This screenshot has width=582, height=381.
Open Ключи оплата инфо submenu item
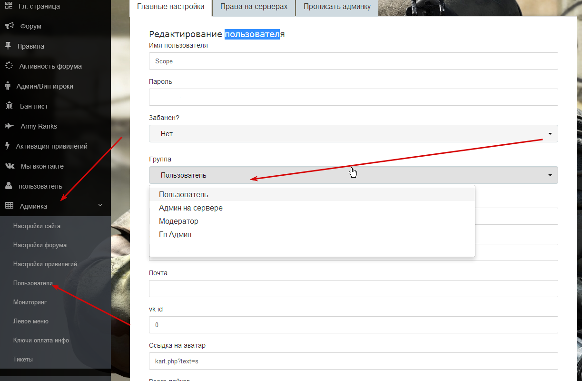coord(41,341)
